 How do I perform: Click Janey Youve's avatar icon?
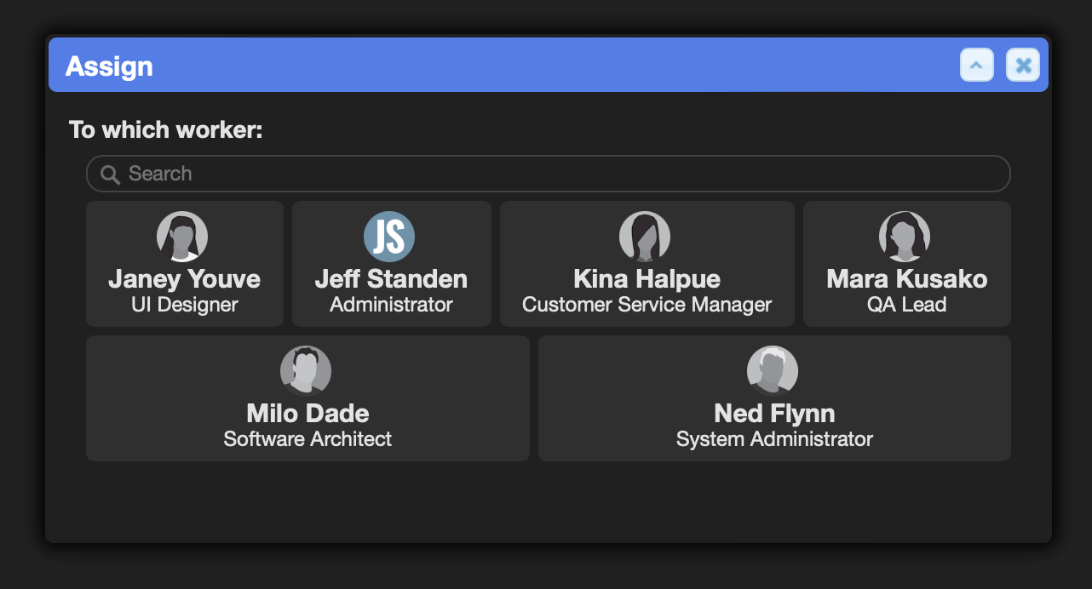pyautogui.click(x=182, y=237)
